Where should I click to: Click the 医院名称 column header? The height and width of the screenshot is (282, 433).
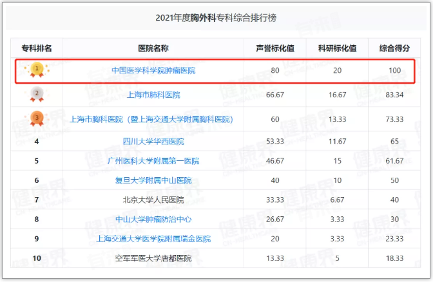(x=153, y=48)
